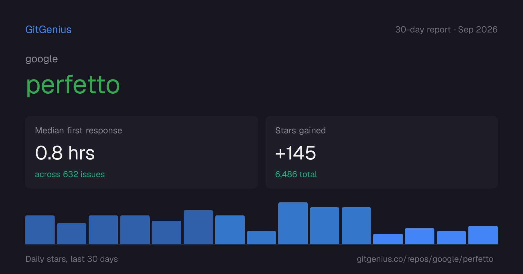This screenshot has width=523, height=274.
Task: Select the tallest bar in the stars chart
Action: pyautogui.click(x=293, y=223)
